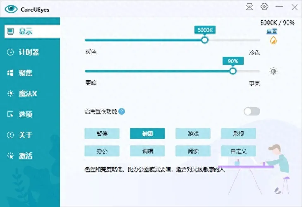Viewport: 302px width, 207px height.
Task: Select the 编辑 preset button
Action: (147, 151)
